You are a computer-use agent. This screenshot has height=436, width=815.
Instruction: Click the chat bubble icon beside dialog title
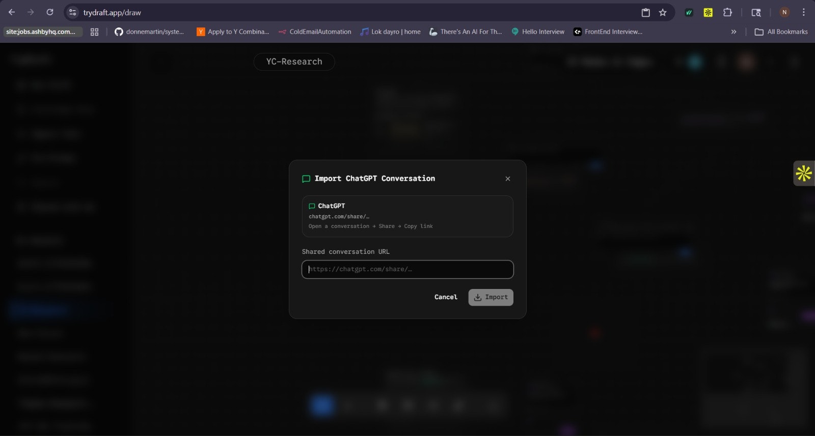[x=306, y=179]
